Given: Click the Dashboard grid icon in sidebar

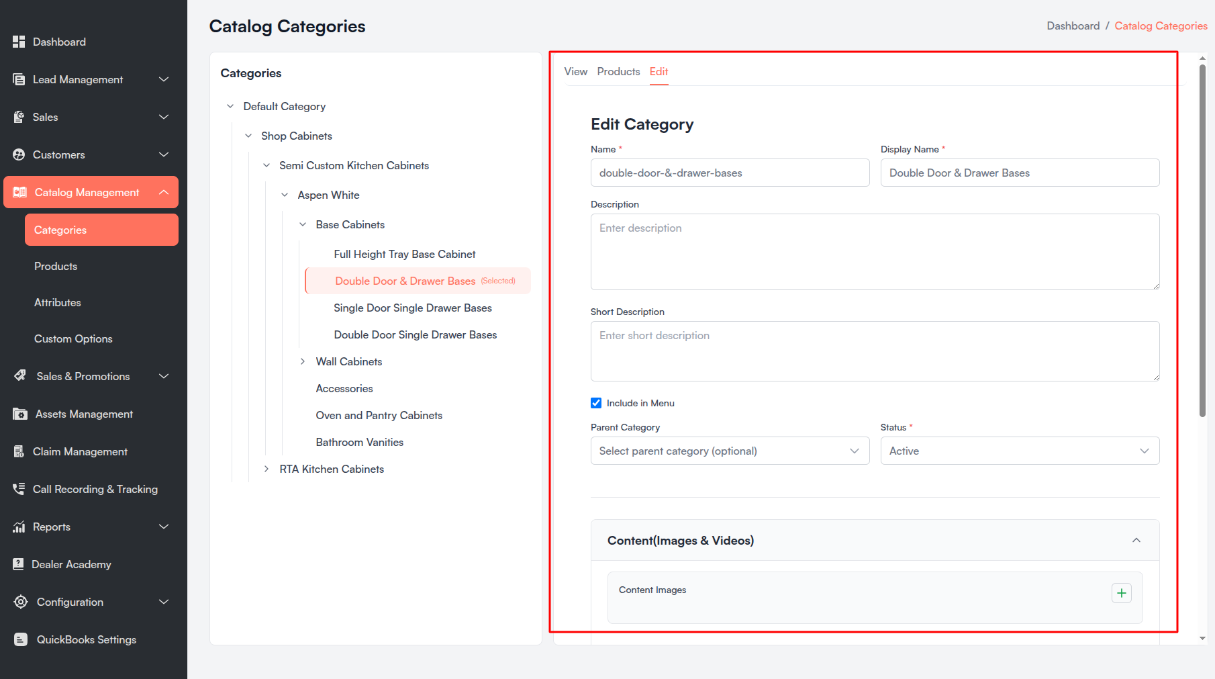Looking at the screenshot, I should tap(19, 42).
